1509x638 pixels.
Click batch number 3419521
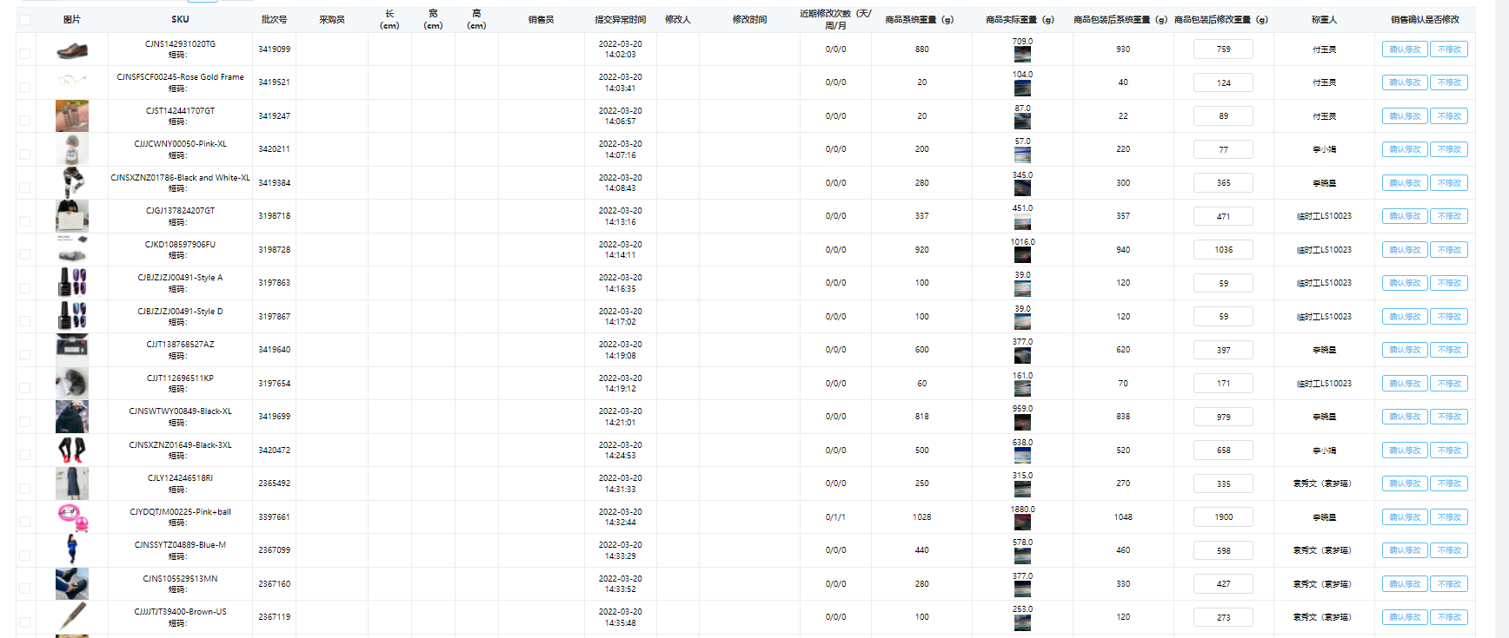point(274,82)
